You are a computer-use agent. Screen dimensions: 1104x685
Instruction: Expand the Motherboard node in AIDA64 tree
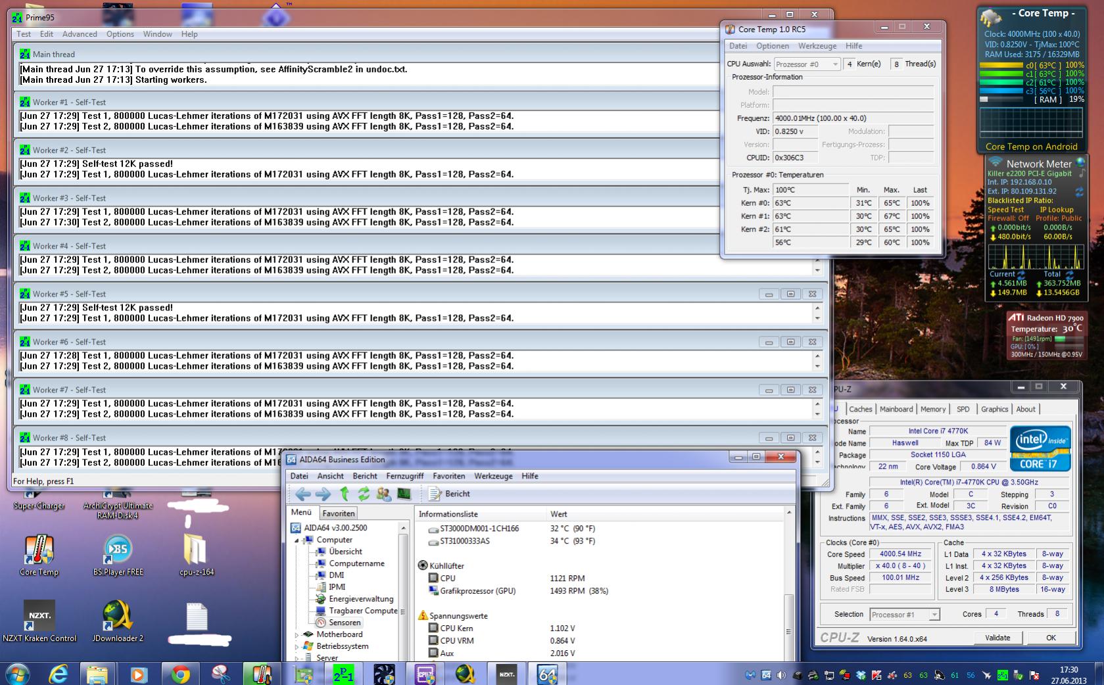(297, 635)
